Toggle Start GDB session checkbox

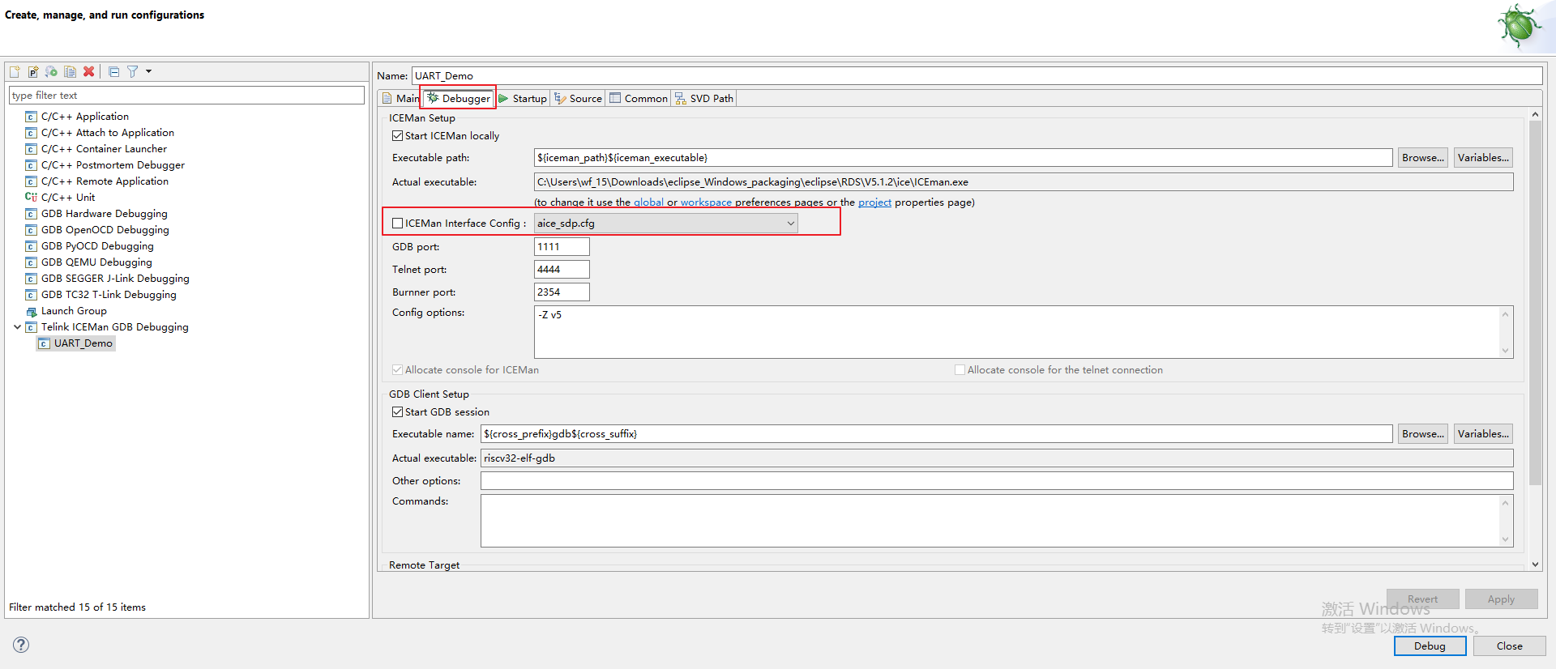tap(397, 412)
